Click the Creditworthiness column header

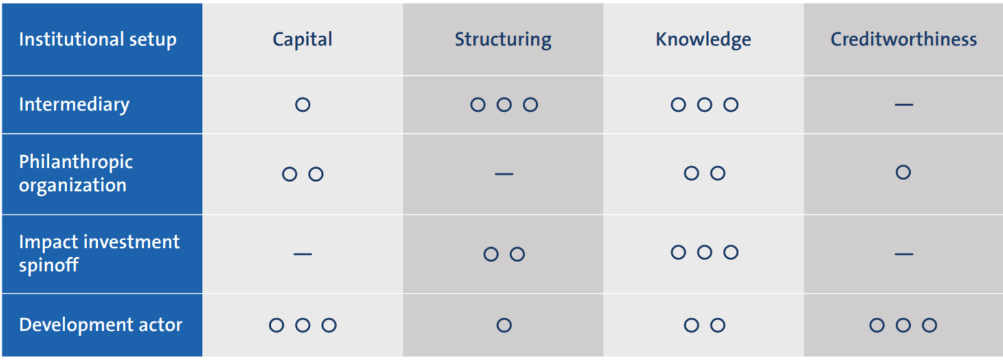(x=903, y=39)
